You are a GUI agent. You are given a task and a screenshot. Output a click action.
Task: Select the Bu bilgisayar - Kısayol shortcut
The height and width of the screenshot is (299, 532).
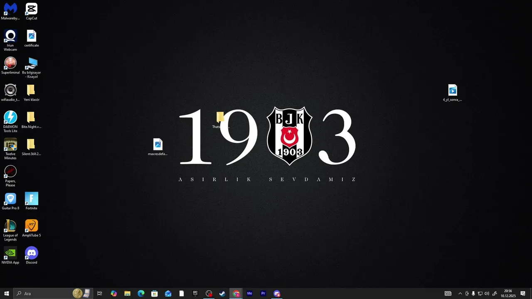[32, 68]
